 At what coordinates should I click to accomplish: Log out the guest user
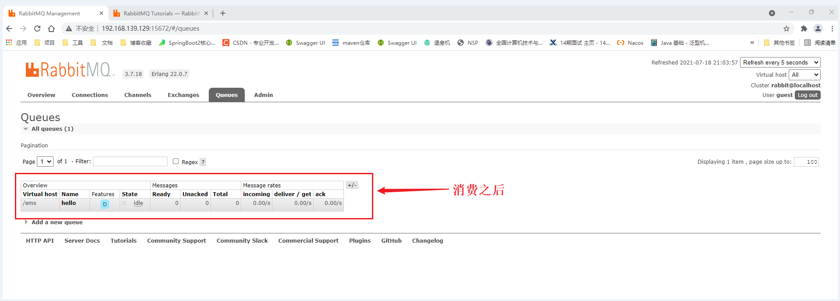[x=808, y=95]
